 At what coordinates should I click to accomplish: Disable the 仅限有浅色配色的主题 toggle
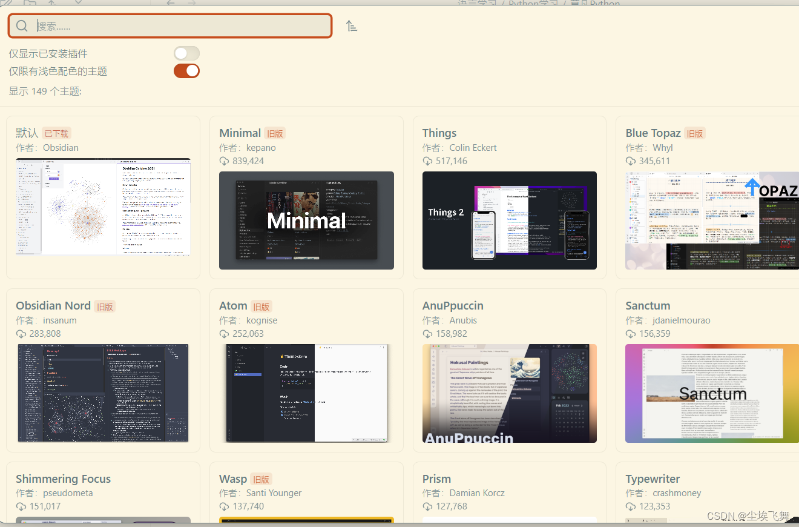click(x=186, y=71)
